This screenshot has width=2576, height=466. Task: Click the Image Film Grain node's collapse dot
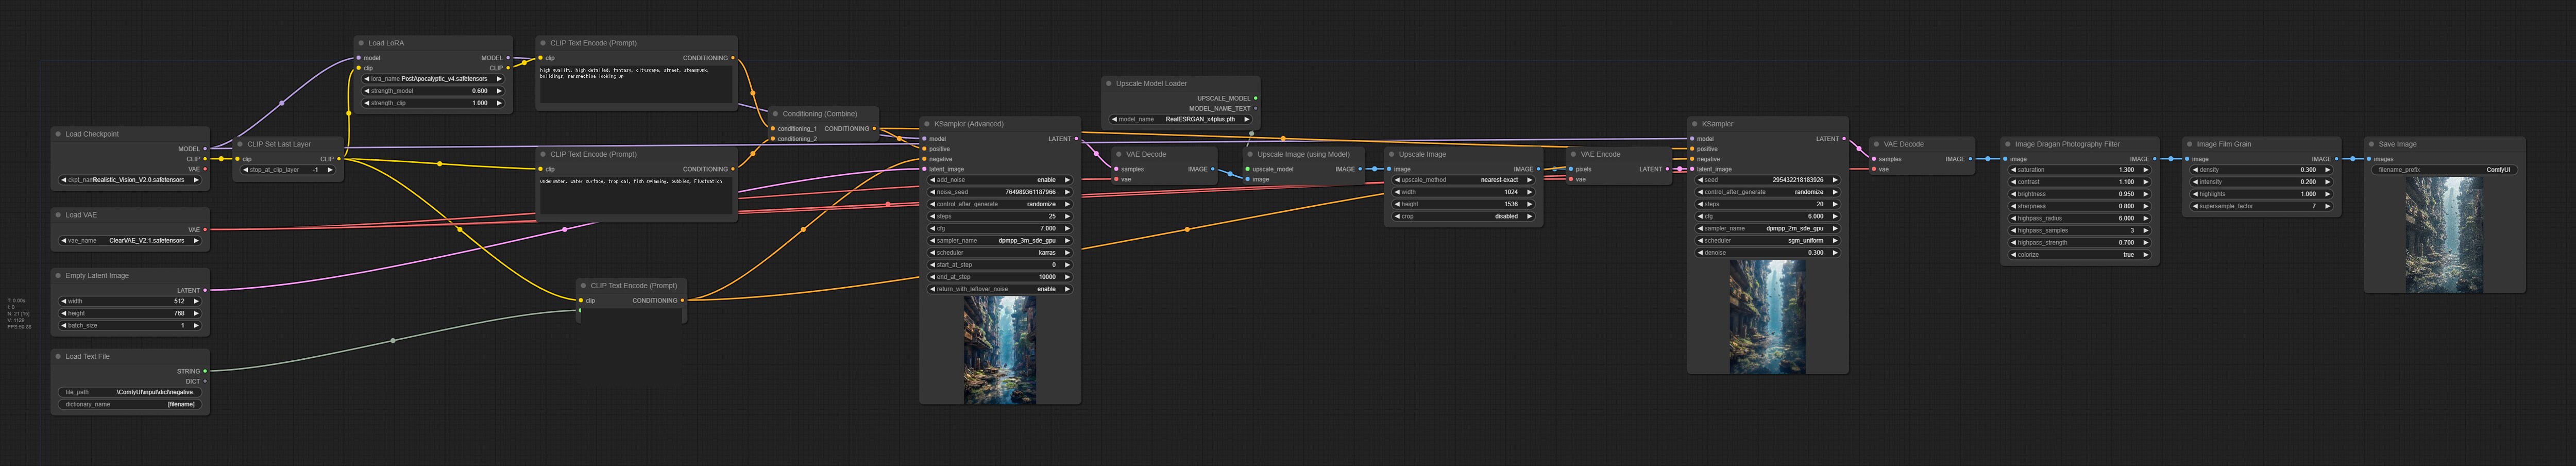2190,144
